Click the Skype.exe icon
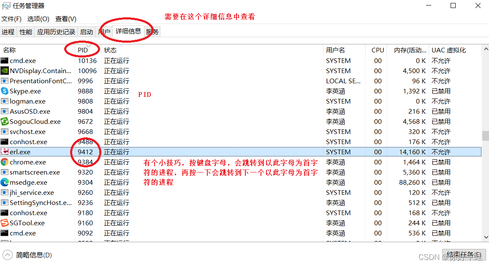This screenshot has width=489, height=265. point(4,91)
